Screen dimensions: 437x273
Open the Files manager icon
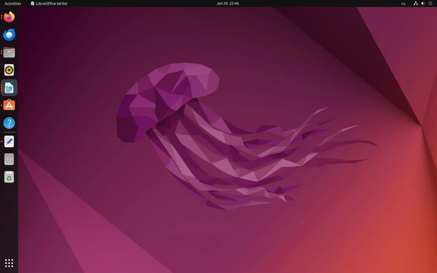coord(9,52)
